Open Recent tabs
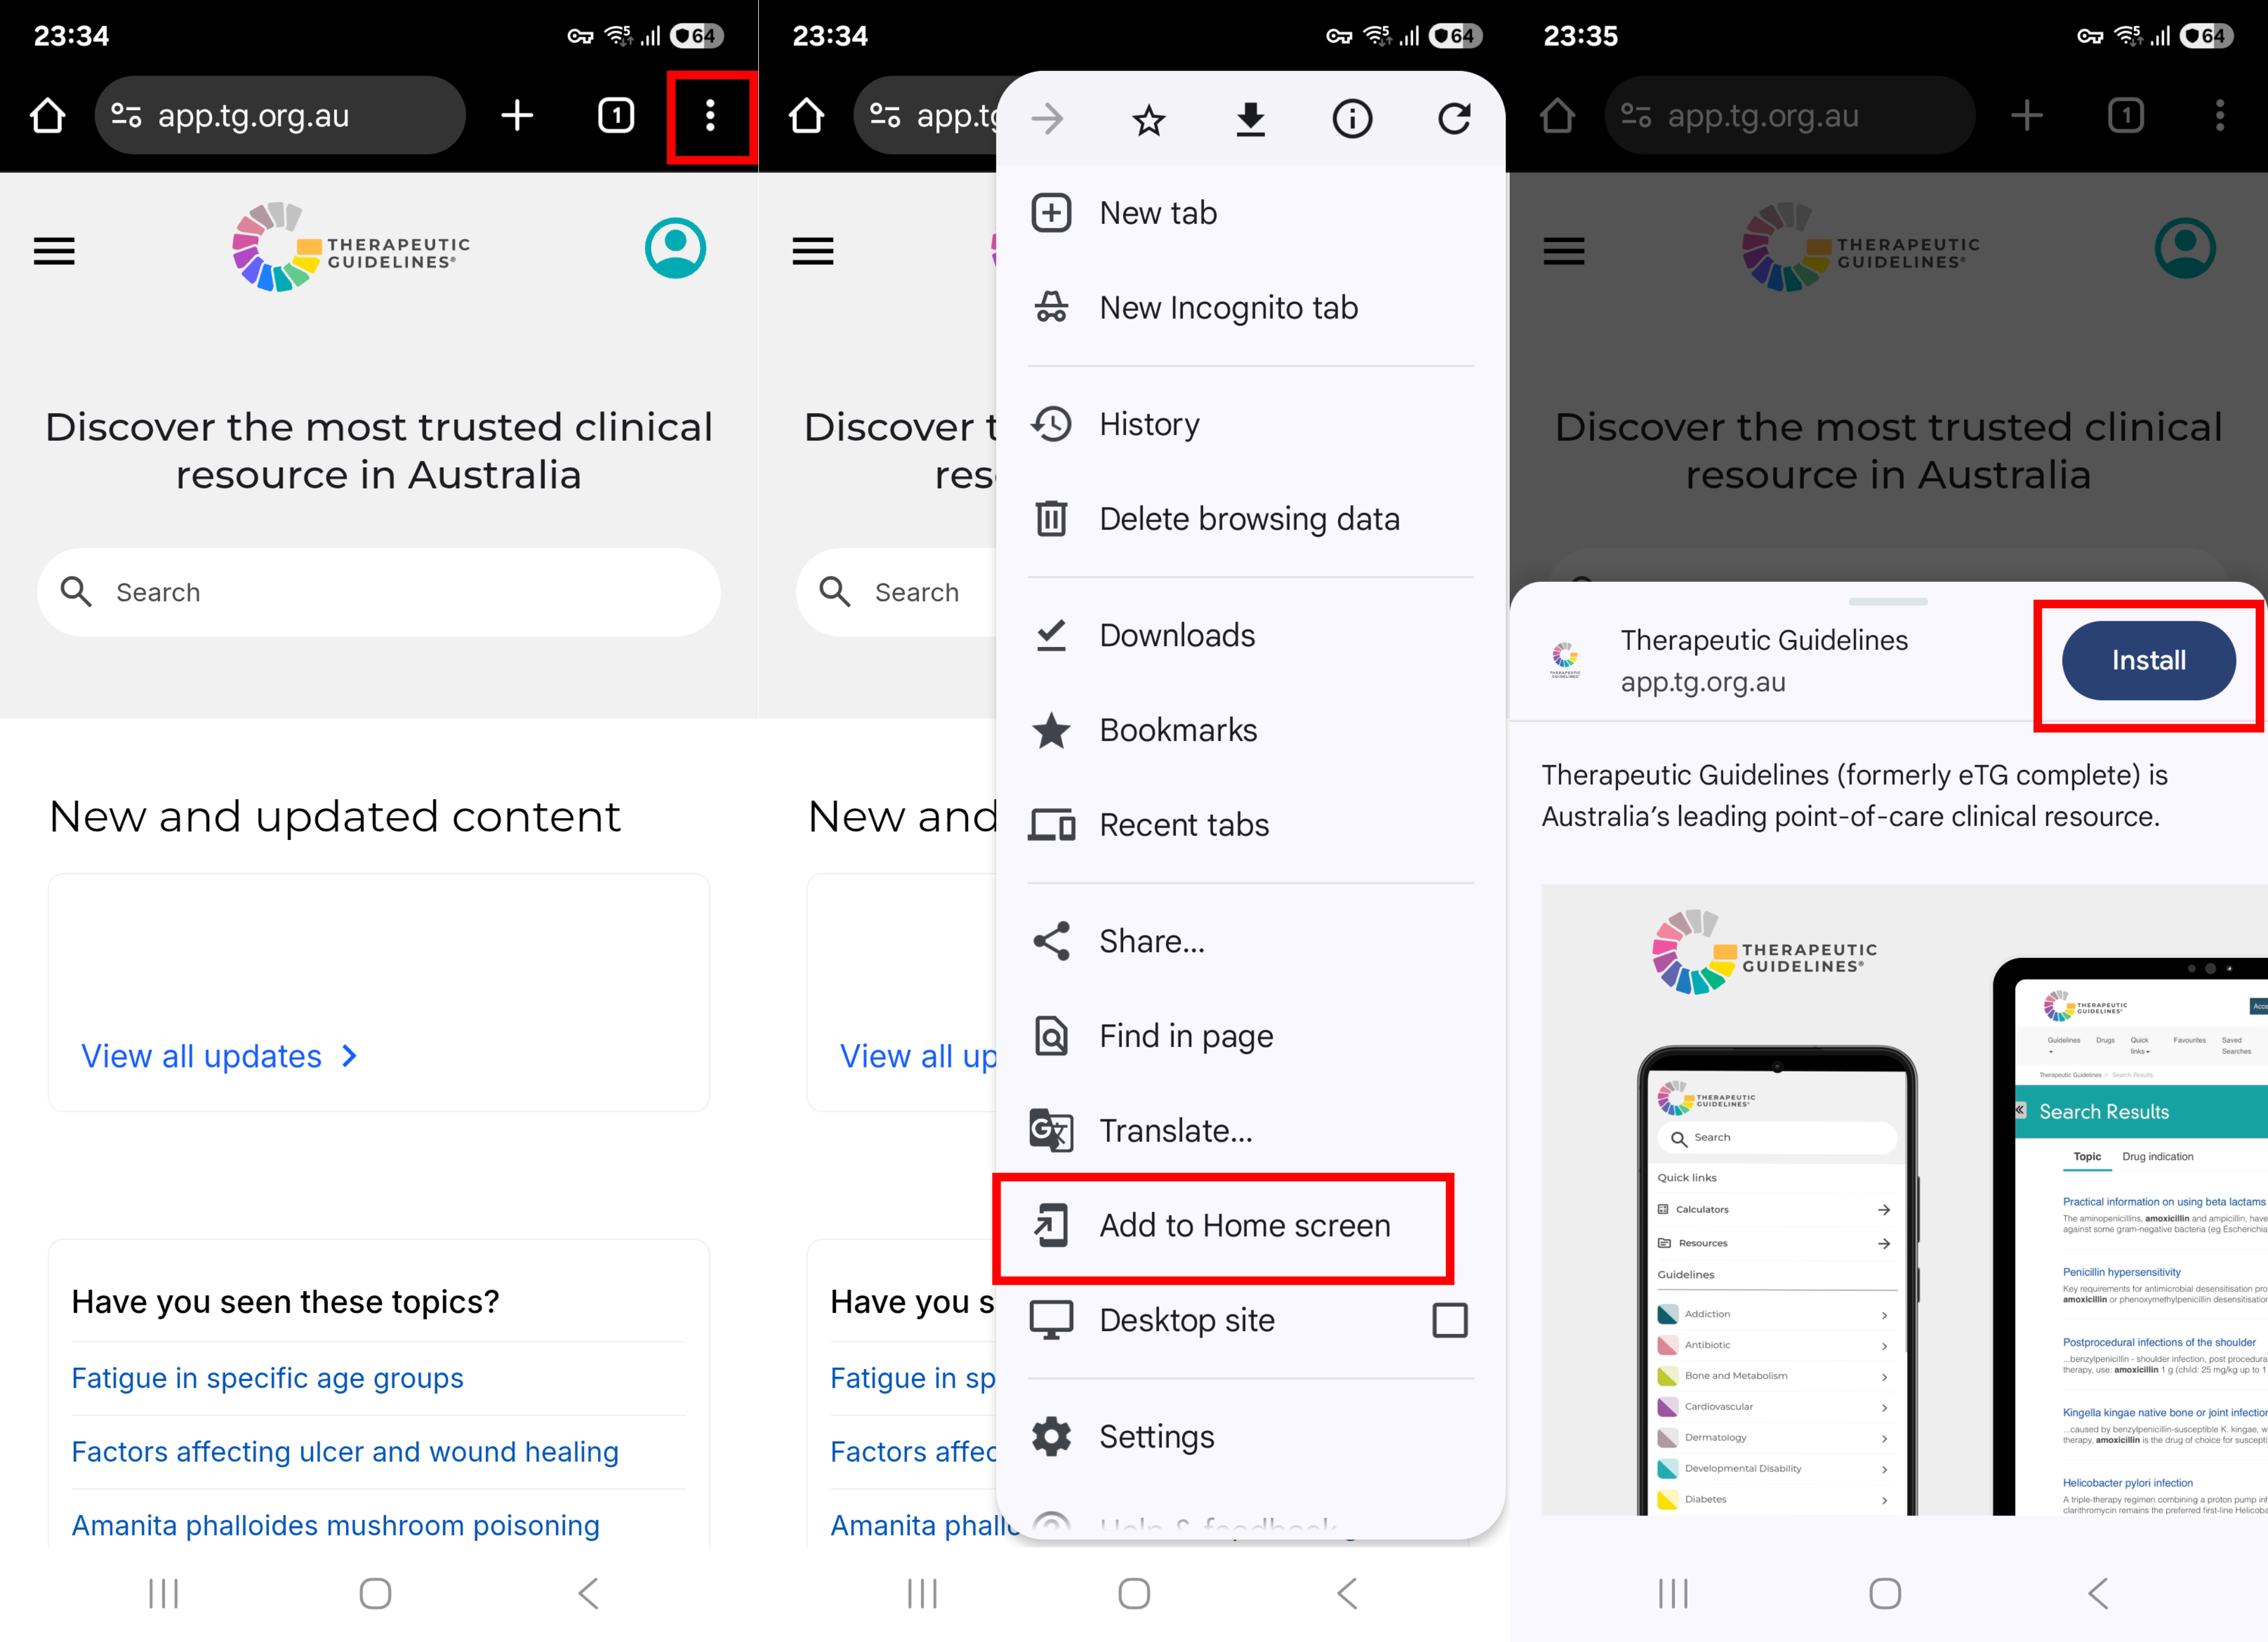The image size is (2268, 1642). pos(1250,824)
